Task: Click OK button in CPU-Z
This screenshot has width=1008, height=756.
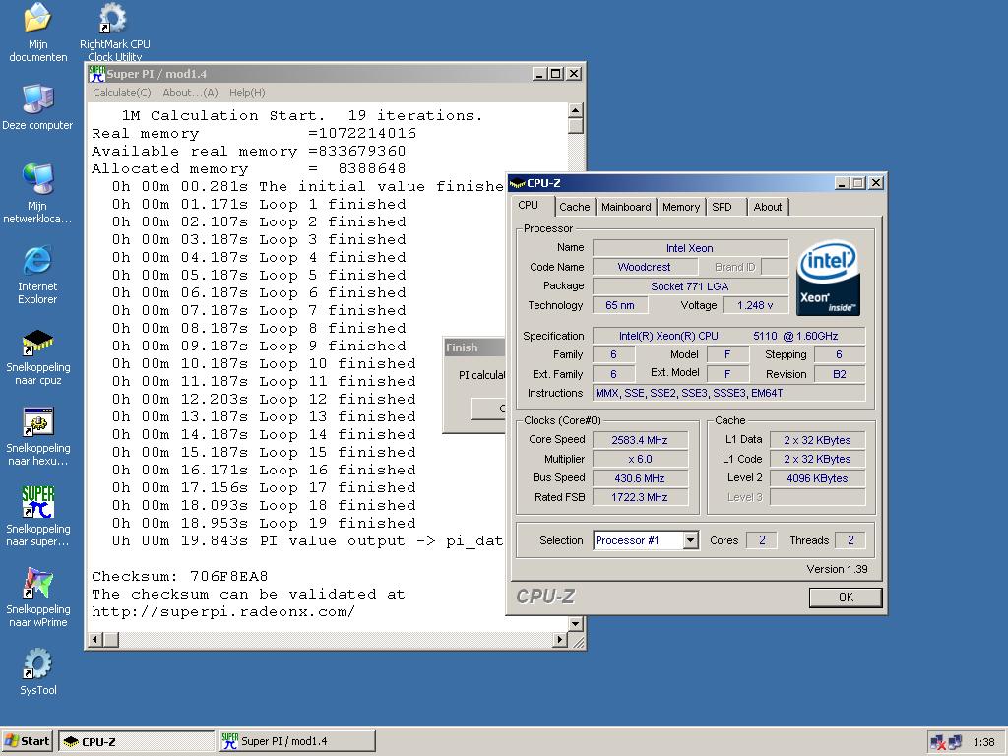Action: pos(846,598)
